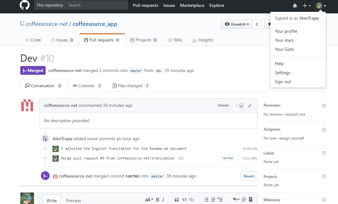The image size is (338, 204).
Task: Insert a mention with the @ icon
Action: tap(243, 199)
